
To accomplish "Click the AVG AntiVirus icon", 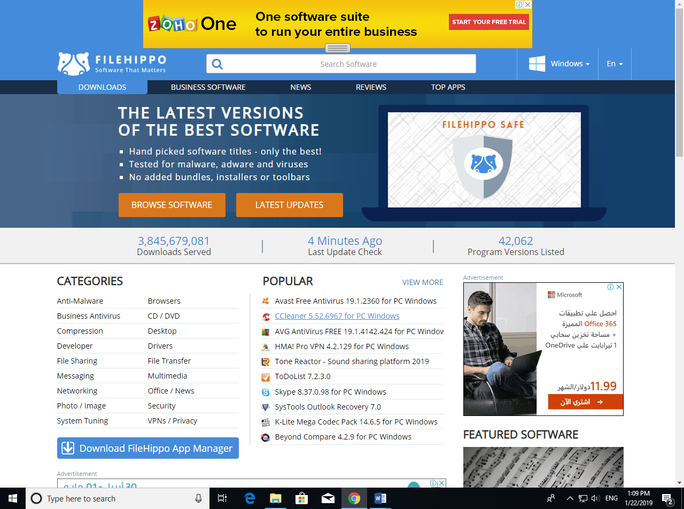I will click(266, 331).
